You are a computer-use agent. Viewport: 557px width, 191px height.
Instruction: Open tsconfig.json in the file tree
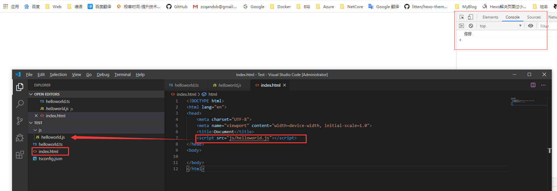(x=50, y=159)
